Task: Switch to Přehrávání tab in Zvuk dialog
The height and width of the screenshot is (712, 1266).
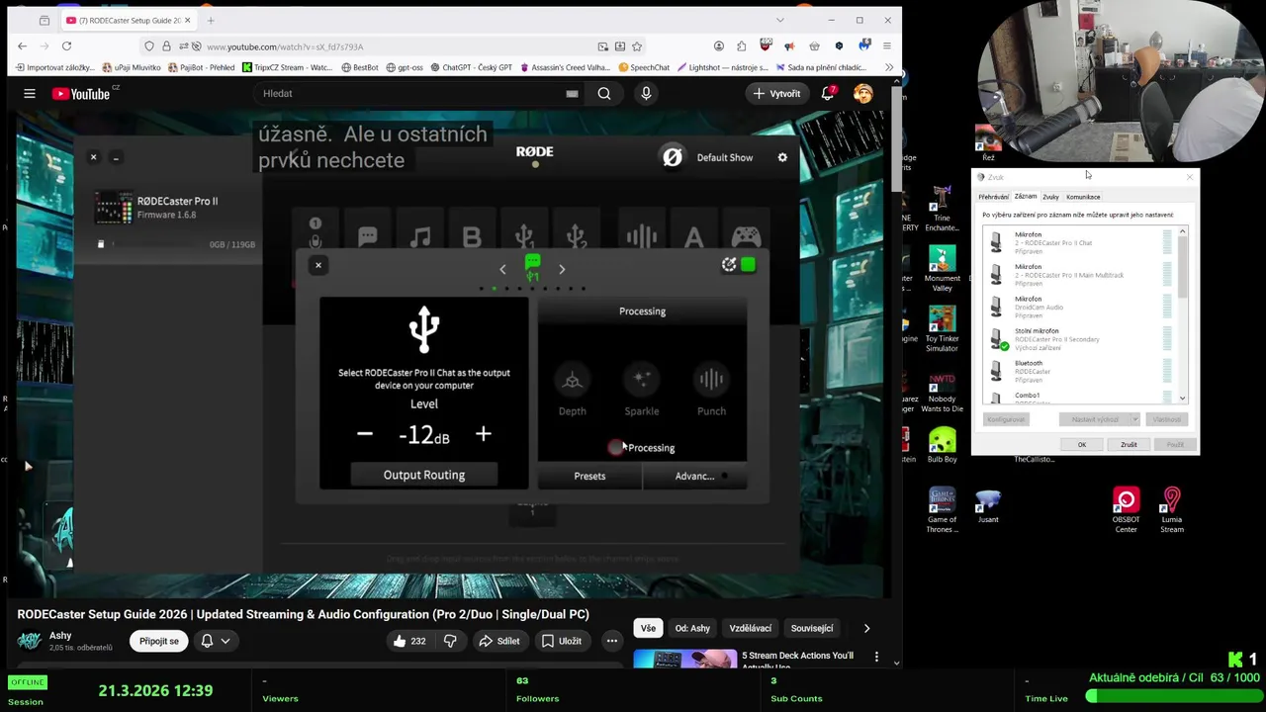Action: 994,197
